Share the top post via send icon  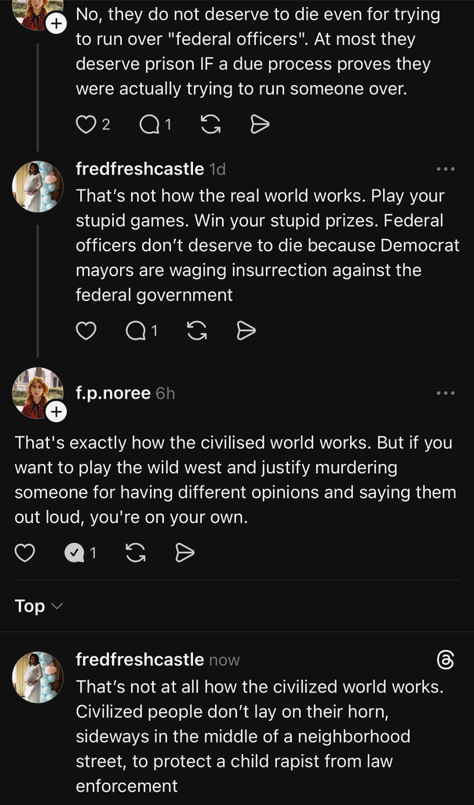click(x=260, y=124)
